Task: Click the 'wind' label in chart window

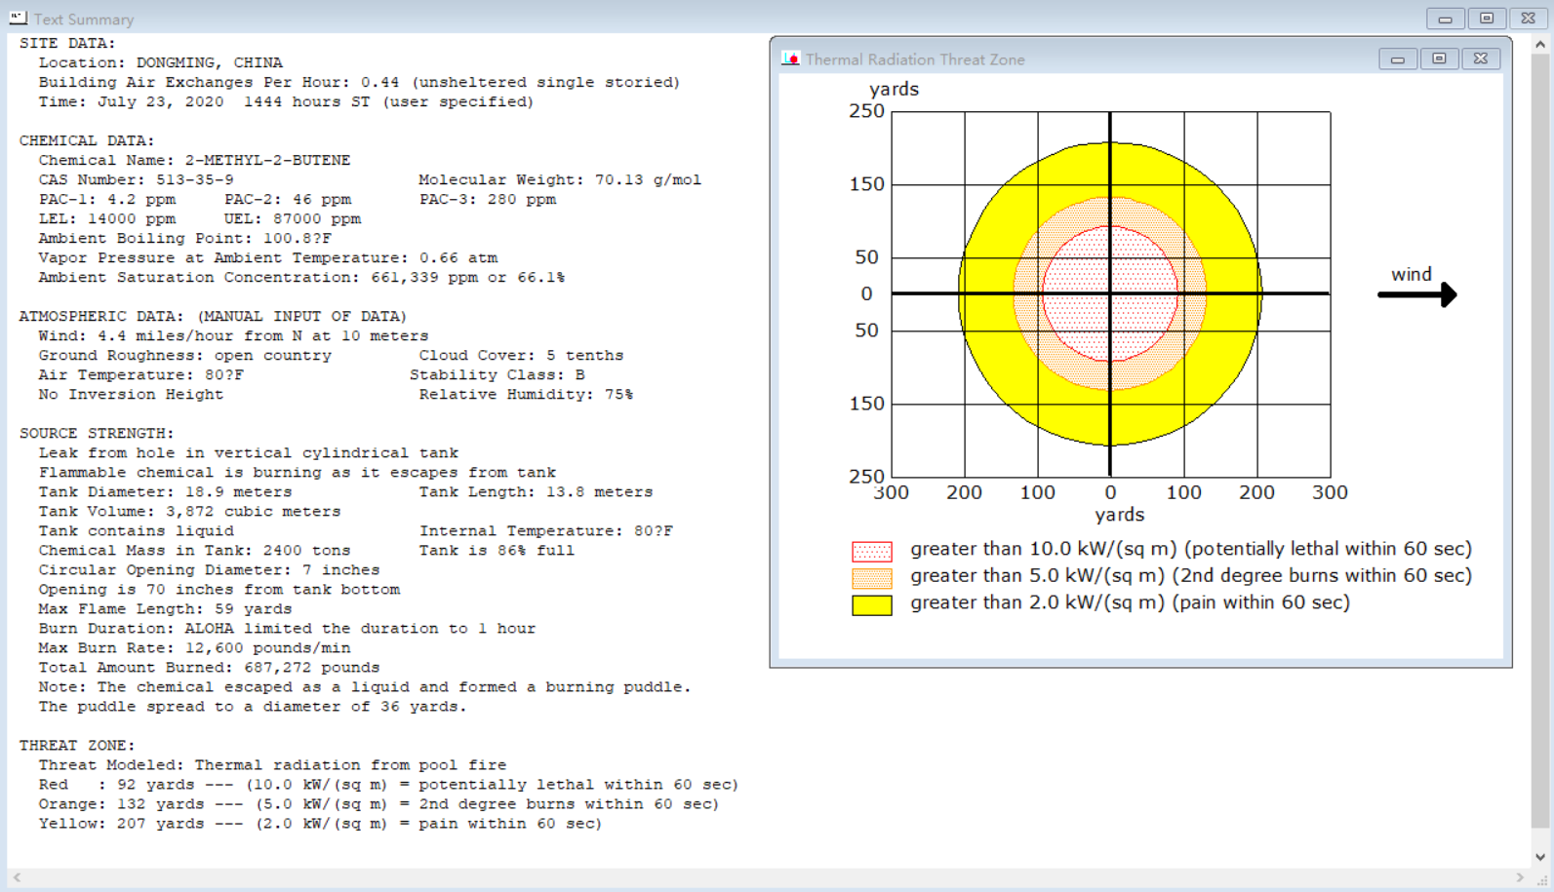Action: (1412, 274)
